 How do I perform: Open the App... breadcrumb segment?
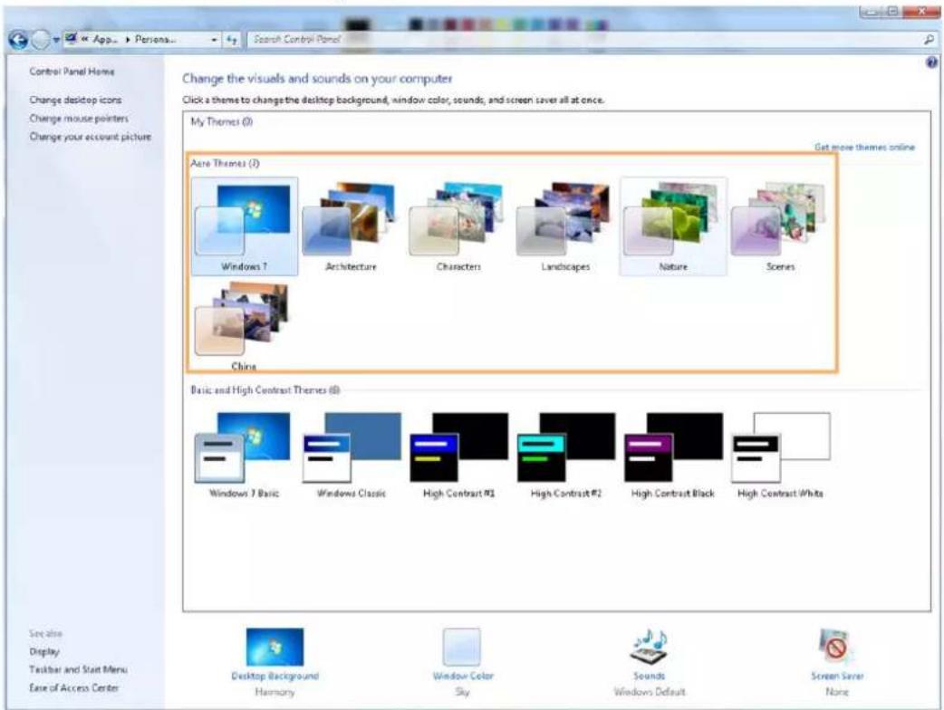pyautogui.click(x=105, y=40)
